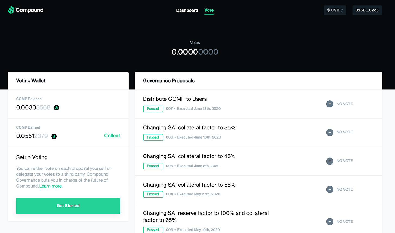Viewport: 395px width, 233px height.
Task: Open Changing SAI collateral factor to 55% proposal
Action: [189, 185]
